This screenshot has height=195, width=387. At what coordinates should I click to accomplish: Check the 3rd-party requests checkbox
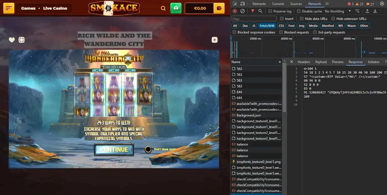[x=315, y=32]
